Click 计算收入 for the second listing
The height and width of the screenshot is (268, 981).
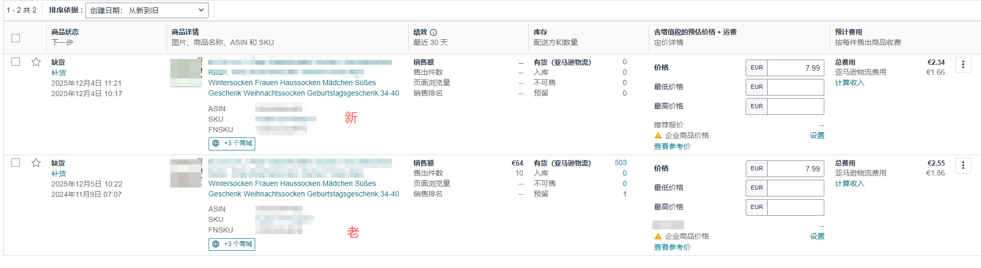point(849,183)
